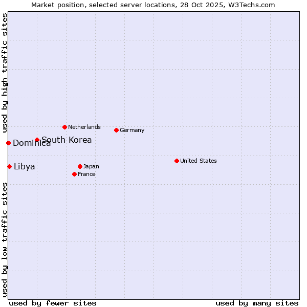
Task: Click the chart title mentioning W3Techs.com
Action: coord(153,5)
